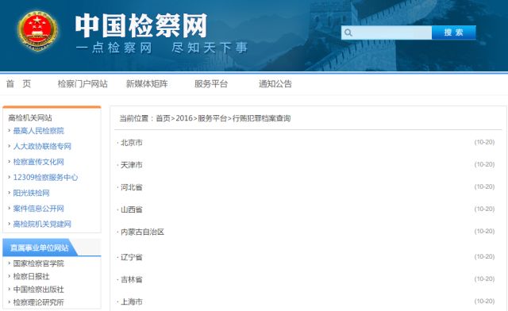
Task: Open the 案件信息公开网 sidebar link
Action: 39,209
